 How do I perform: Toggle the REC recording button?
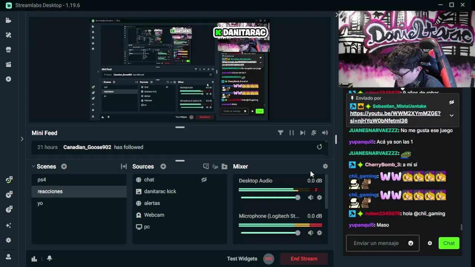click(269, 259)
